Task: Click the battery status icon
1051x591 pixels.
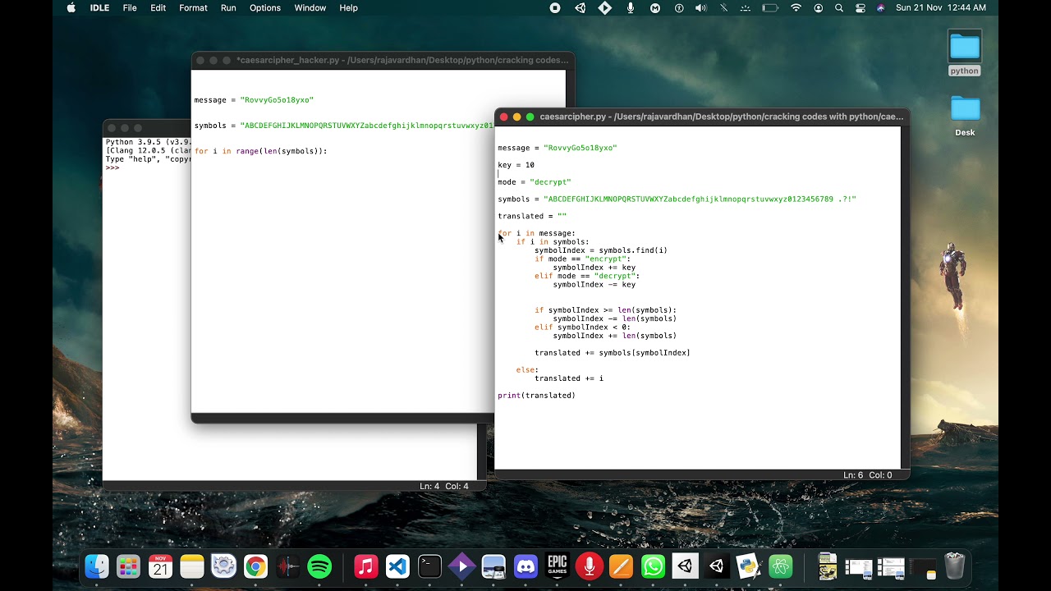Action: click(x=770, y=7)
